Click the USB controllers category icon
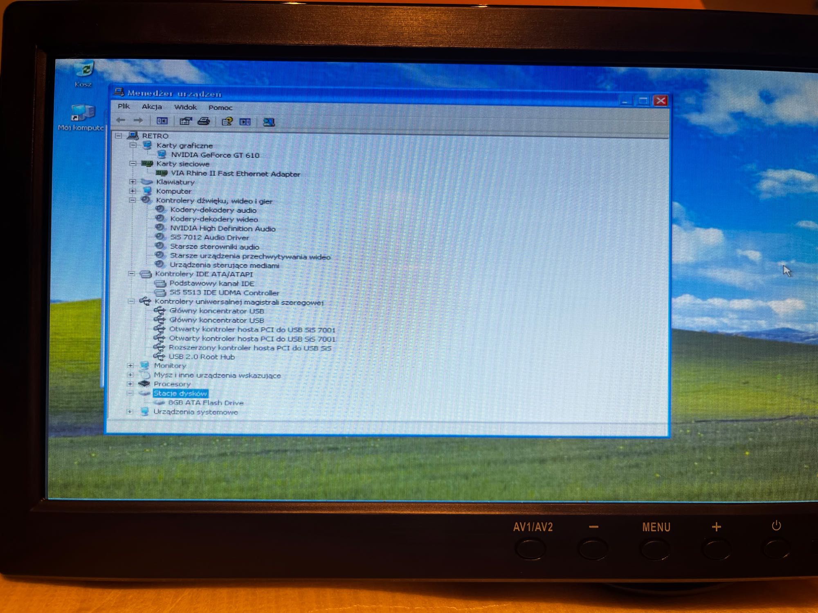The height and width of the screenshot is (613, 818). [x=145, y=301]
